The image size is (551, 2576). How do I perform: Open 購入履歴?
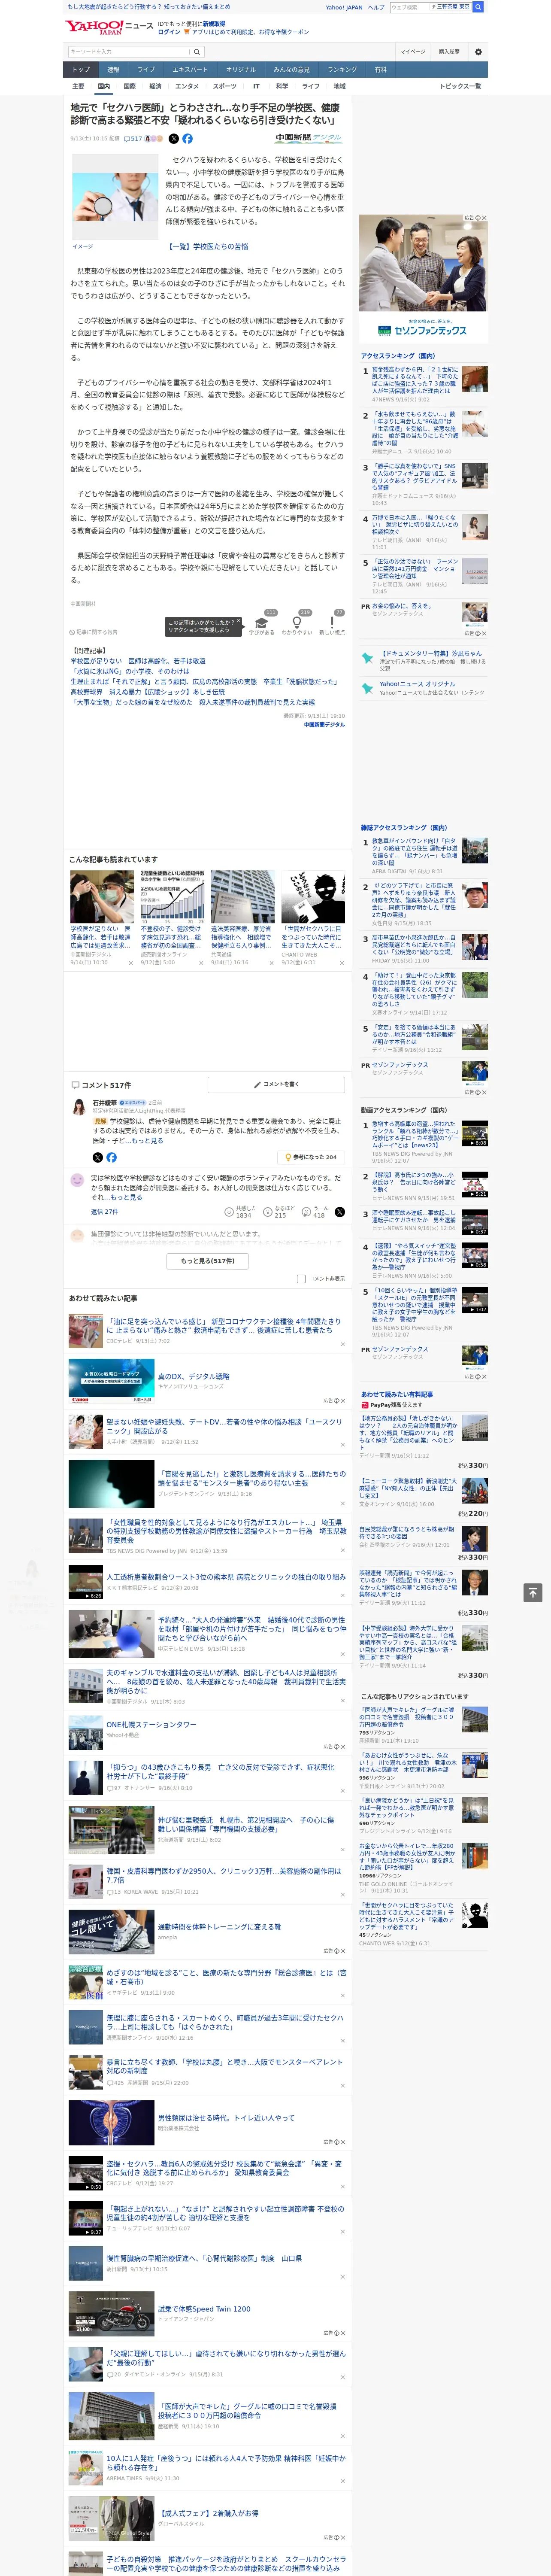click(449, 52)
